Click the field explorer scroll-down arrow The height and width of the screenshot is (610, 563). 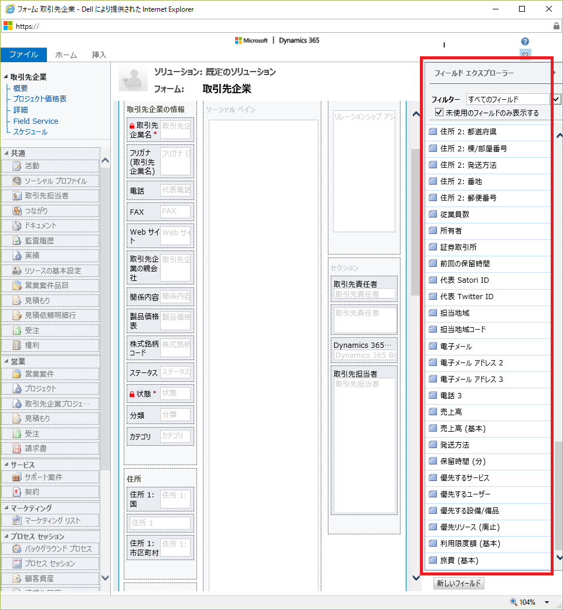tap(559, 557)
